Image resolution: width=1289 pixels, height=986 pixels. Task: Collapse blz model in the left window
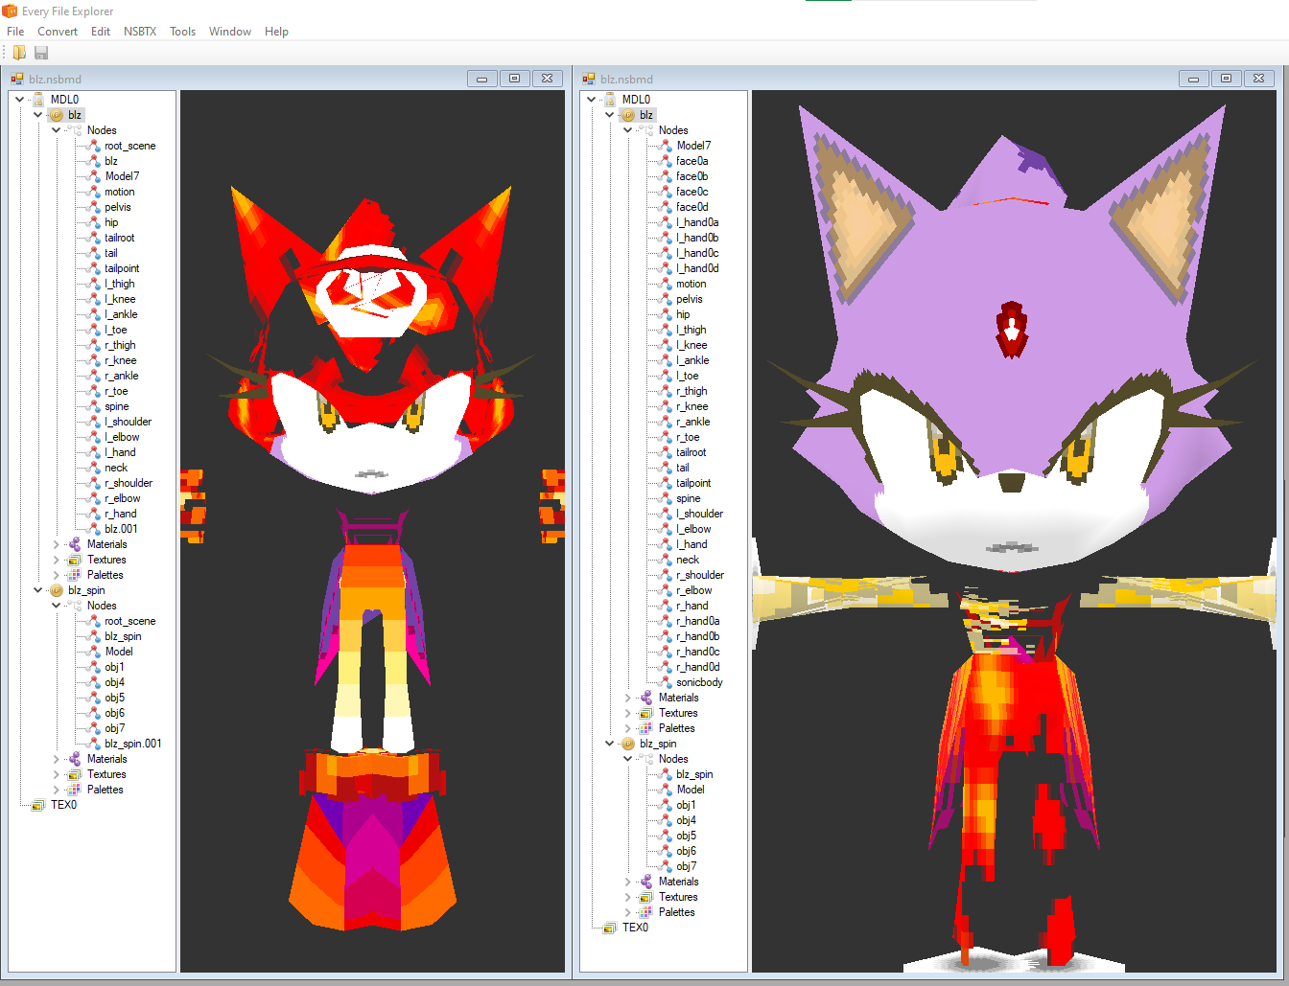click(x=37, y=115)
